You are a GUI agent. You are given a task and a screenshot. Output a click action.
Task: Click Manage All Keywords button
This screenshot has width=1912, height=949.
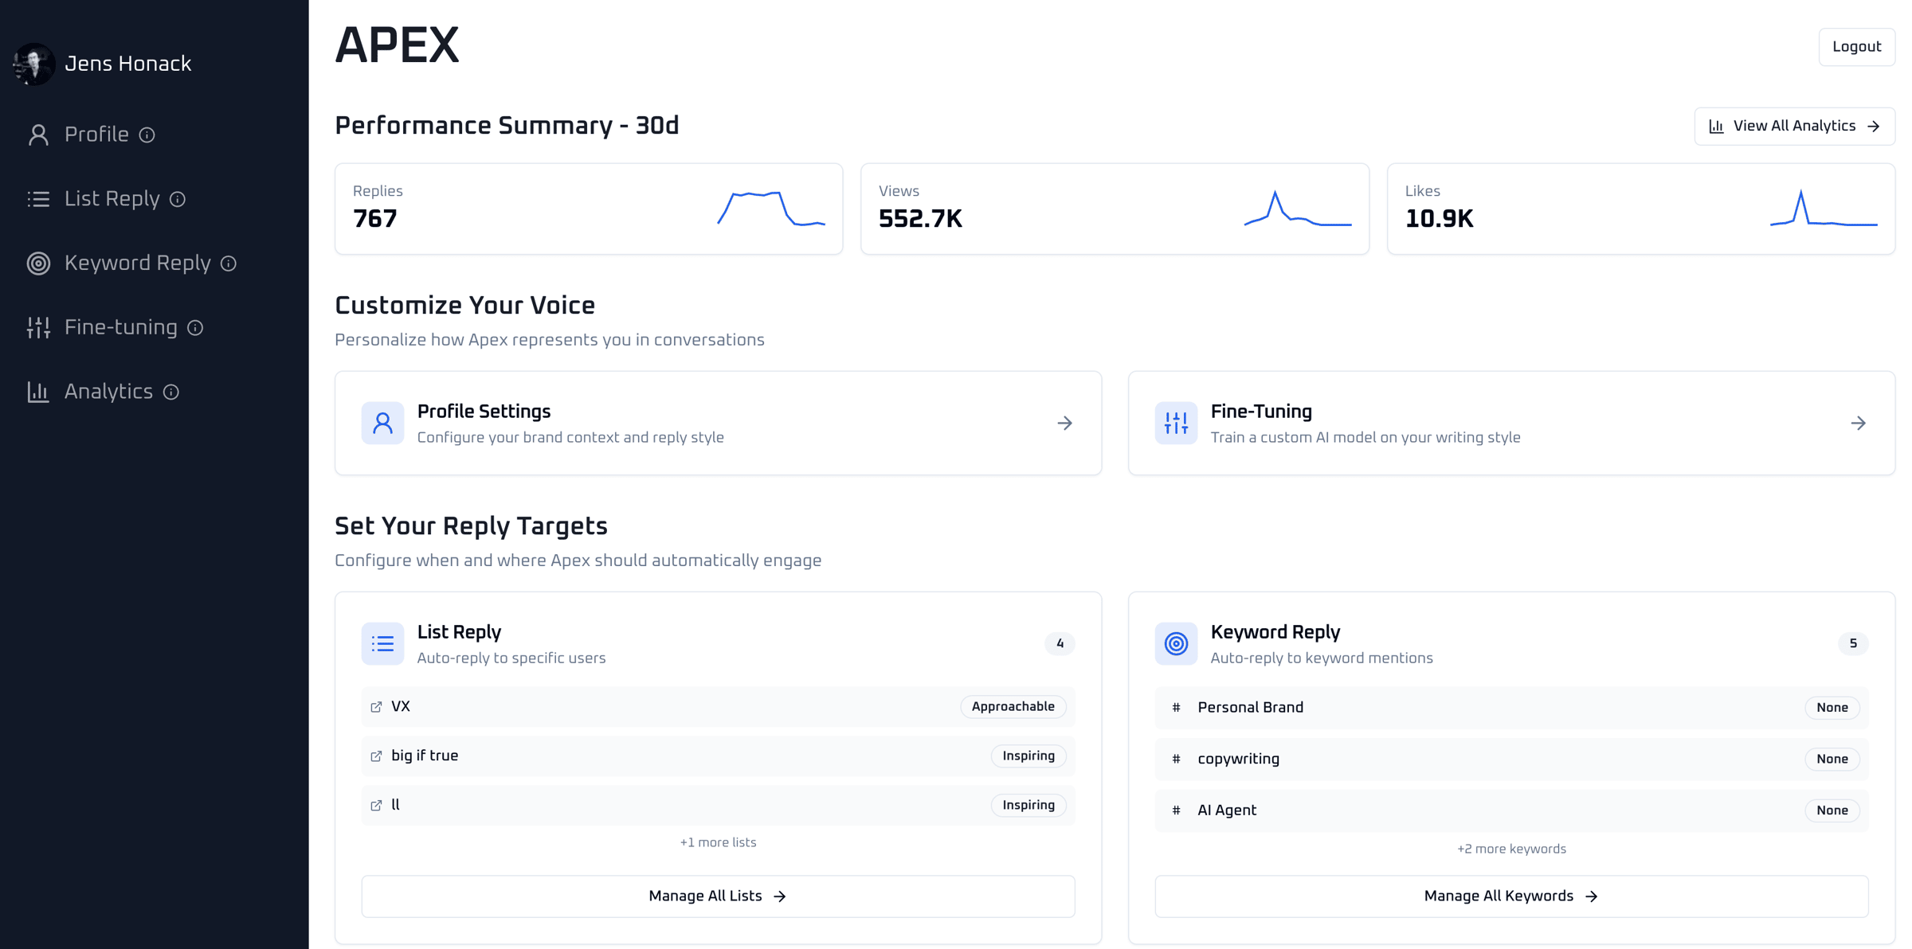click(x=1510, y=896)
